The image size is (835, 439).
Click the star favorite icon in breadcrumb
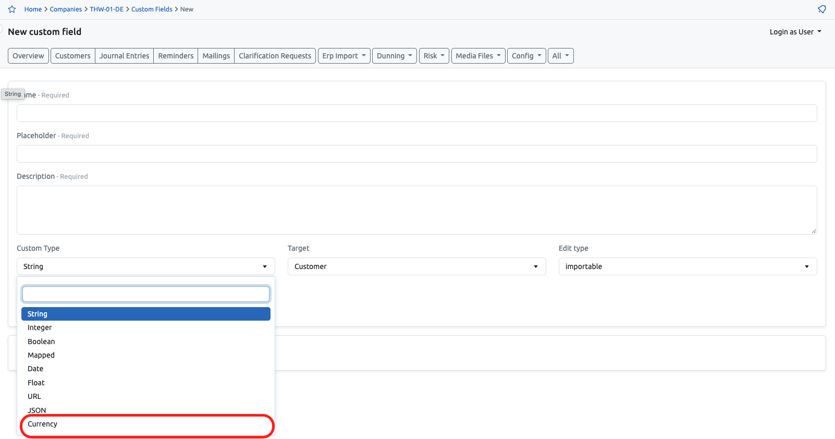pos(12,9)
